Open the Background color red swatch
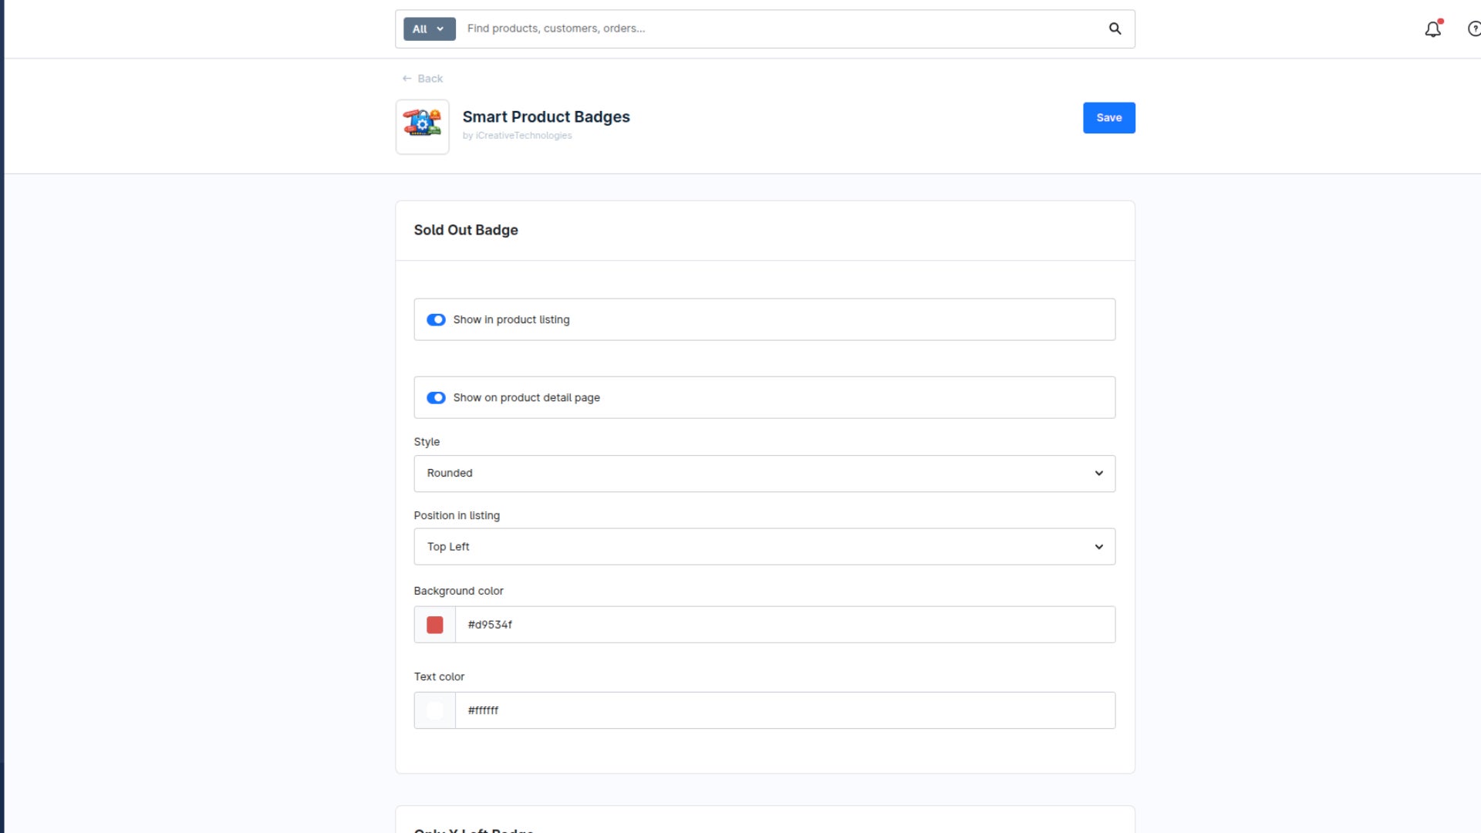This screenshot has width=1481, height=833. (x=435, y=625)
